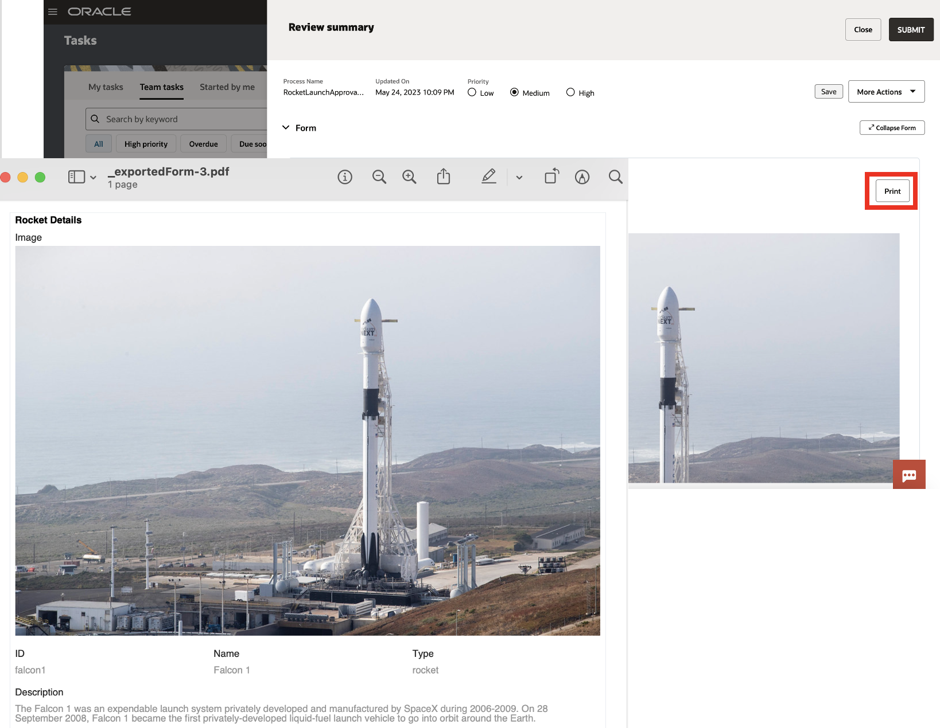Click the search magnifier in Tasks panel

pyautogui.click(x=95, y=119)
